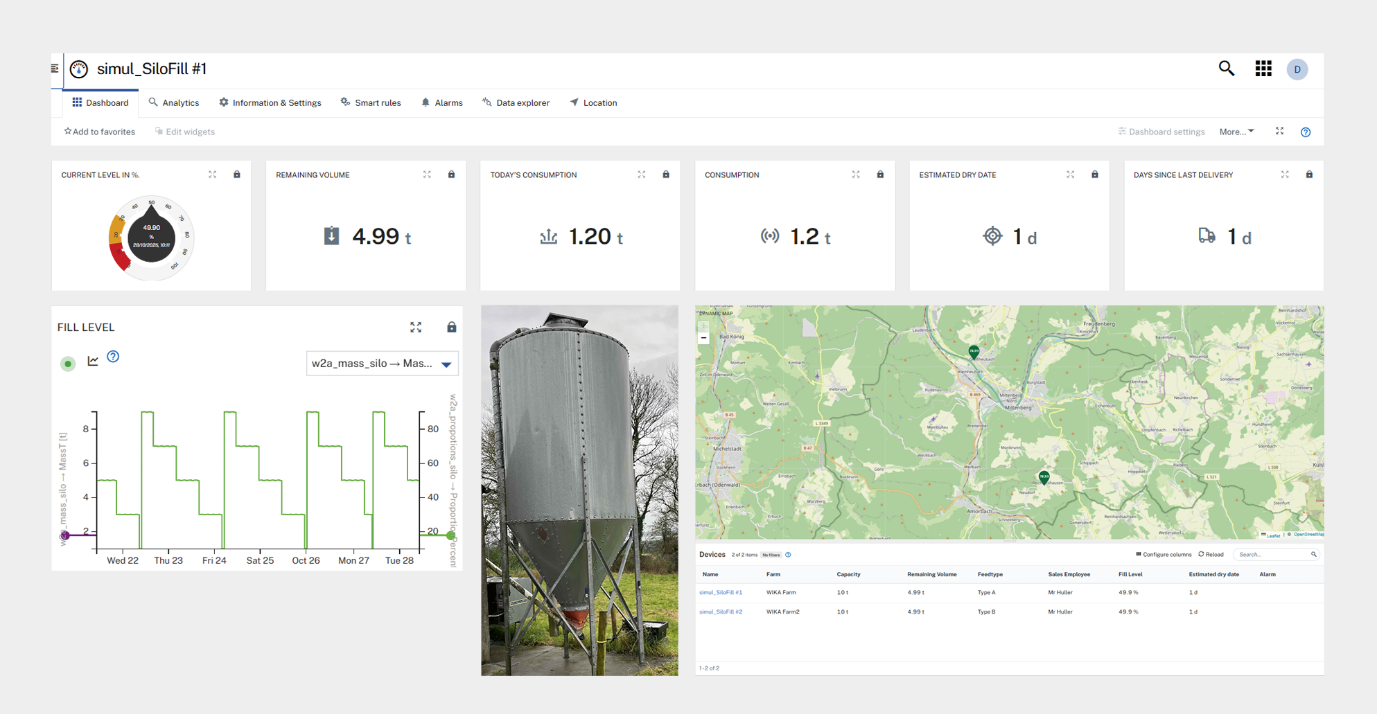Click the line chart icon in Fill Level

tap(93, 361)
